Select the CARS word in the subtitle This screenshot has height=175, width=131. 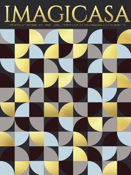(x=57, y=25)
